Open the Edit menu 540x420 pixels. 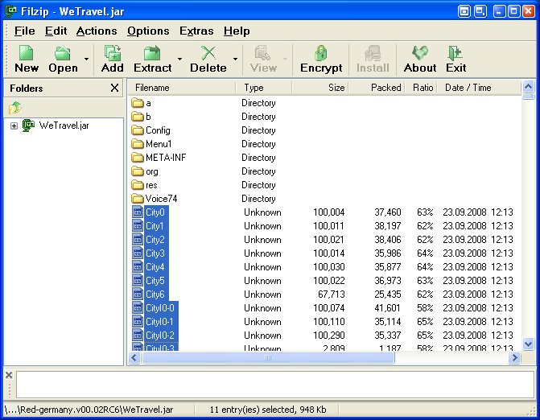56,31
